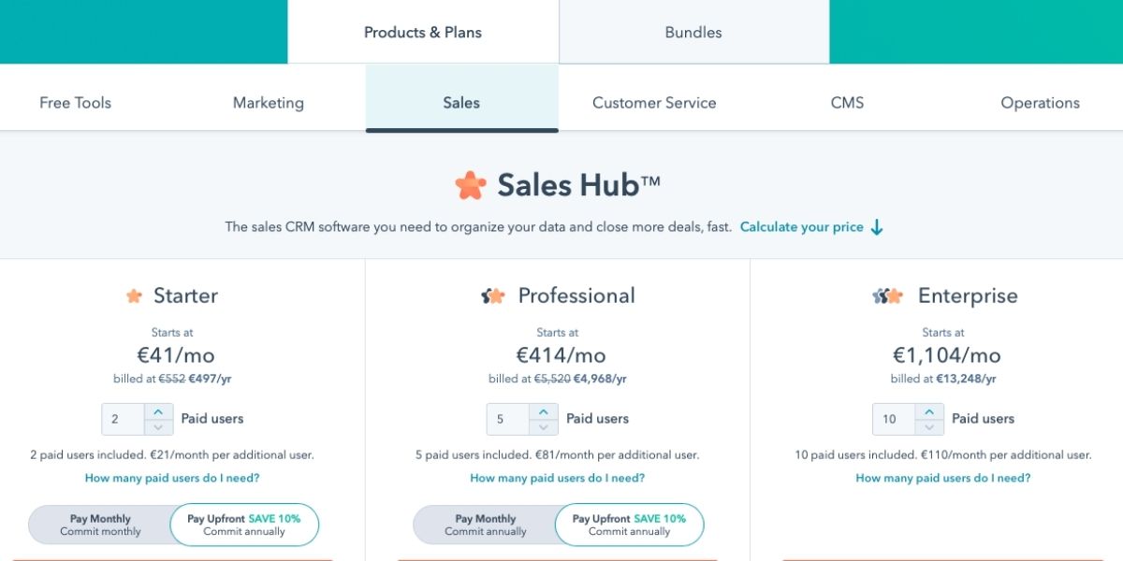Select Pay Monthly for the Starter plan
Viewport: 1123px width, 561px height.
pos(100,525)
